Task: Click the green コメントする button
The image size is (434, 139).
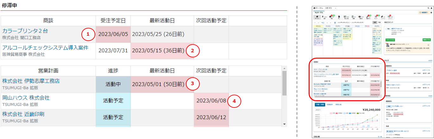Action: (x=390, y=40)
